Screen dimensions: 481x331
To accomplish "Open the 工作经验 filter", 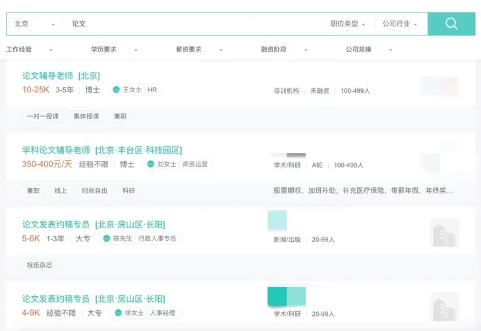I will point(29,49).
